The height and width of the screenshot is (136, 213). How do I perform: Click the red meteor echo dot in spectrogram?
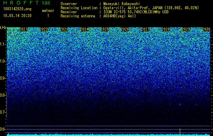pyautogui.click(x=180, y=104)
